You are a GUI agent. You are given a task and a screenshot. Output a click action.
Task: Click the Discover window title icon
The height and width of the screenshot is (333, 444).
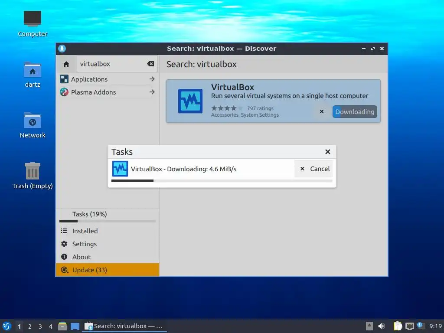point(62,49)
